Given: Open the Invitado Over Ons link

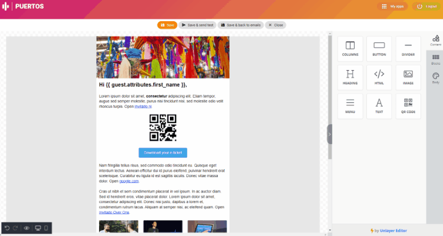Looking at the screenshot, I should coord(114,212).
